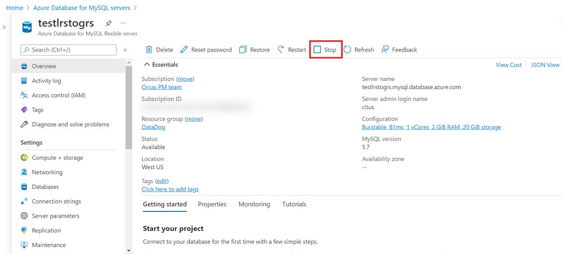Switch to the Properties tab
This screenshot has height=254, width=562.
tap(212, 204)
